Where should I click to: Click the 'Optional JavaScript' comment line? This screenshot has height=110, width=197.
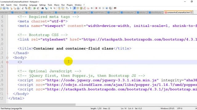tap(49, 71)
